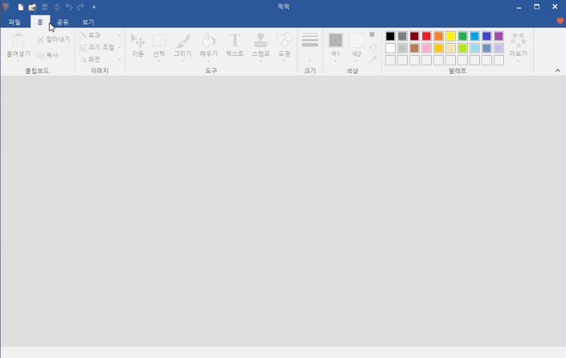The width and height of the screenshot is (566, 358).
Task: Open the 파일 tab
Action: click(x=15, y=22)
